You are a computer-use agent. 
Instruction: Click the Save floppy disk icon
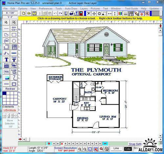(x=34, y=13)
